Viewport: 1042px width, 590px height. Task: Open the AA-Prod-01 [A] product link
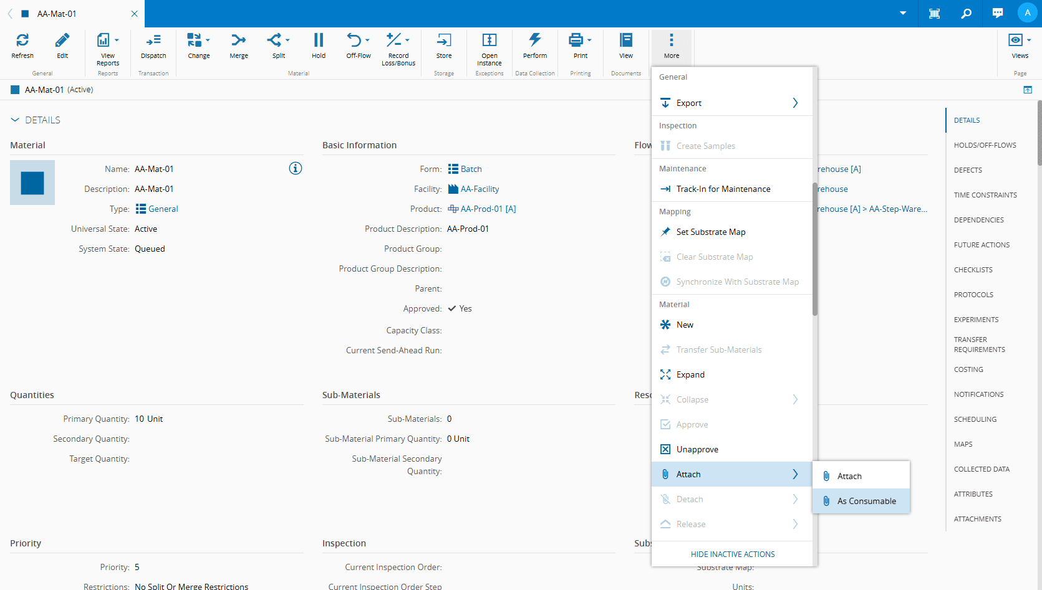pyautogui.click(x=488, y=209)
